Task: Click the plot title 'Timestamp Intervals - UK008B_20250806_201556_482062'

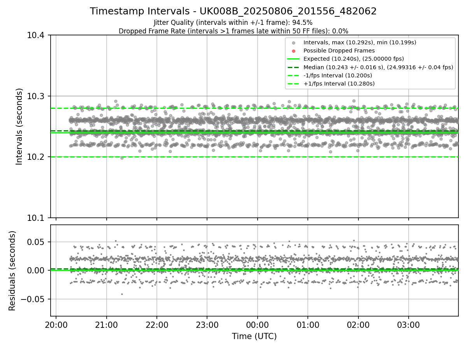Action: click(x=233, y=11)
